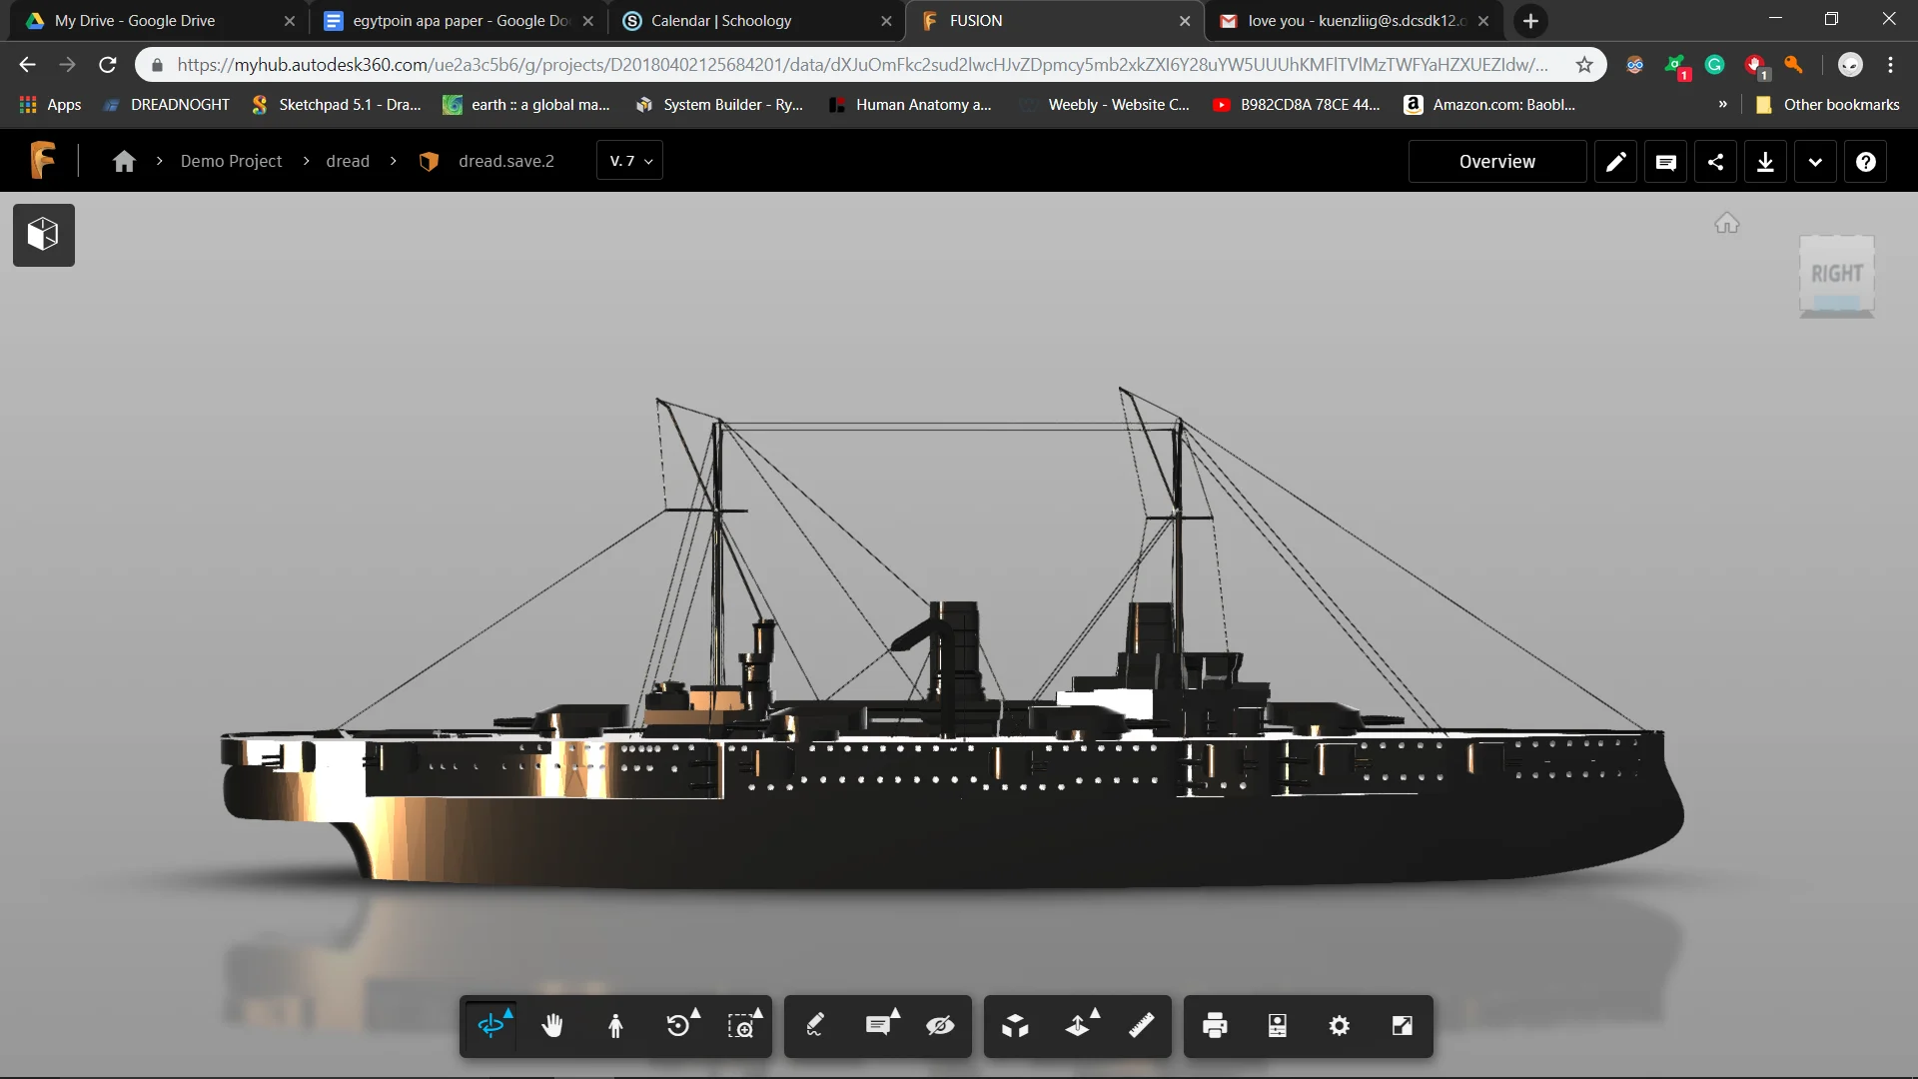
Task: Click the Download icon in header
Action: point(1765,162)
